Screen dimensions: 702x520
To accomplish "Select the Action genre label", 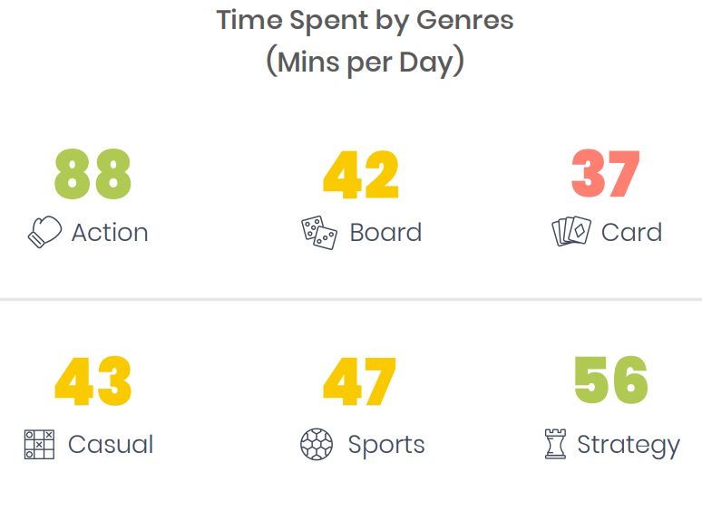I will point(110,233).
